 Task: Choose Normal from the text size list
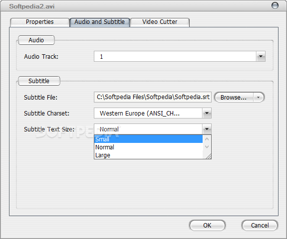(x=148, y=147)
